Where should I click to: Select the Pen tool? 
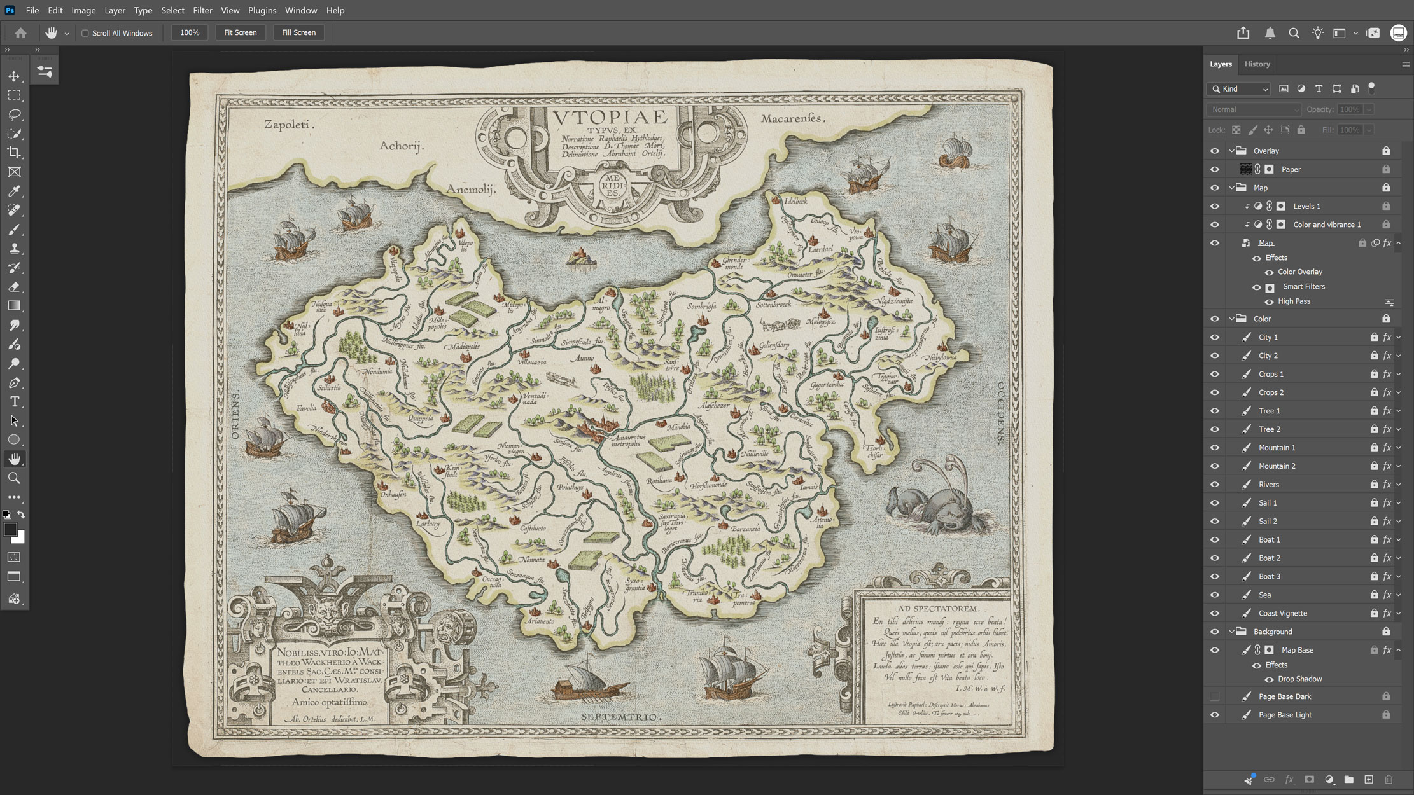tap(14, 383)
